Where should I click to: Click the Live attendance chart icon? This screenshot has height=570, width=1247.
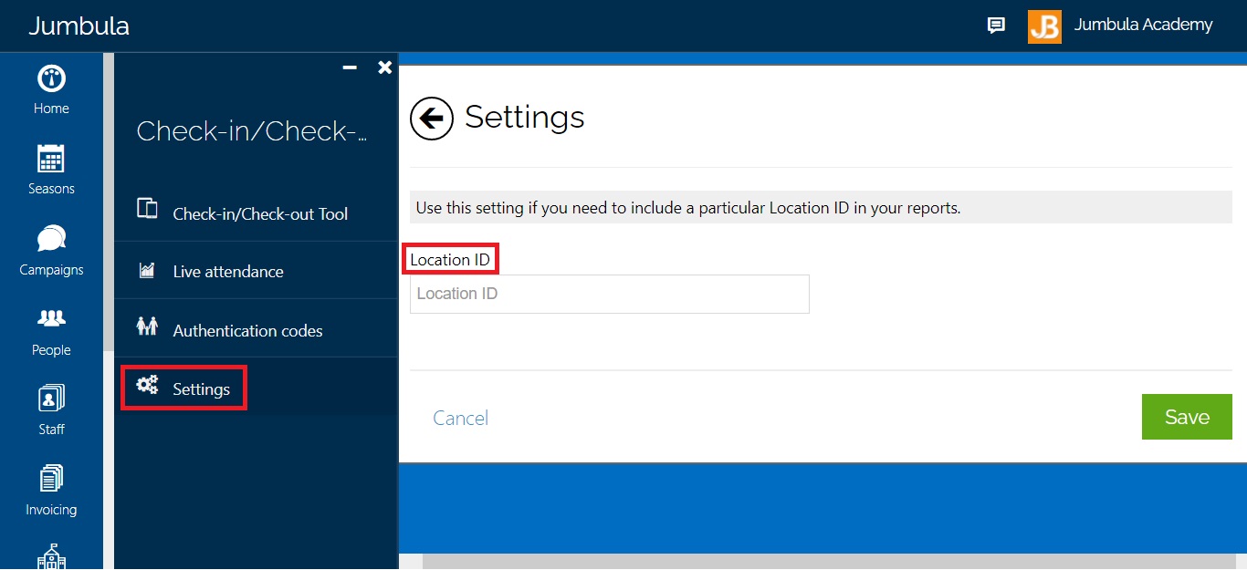tap(146, 270)
